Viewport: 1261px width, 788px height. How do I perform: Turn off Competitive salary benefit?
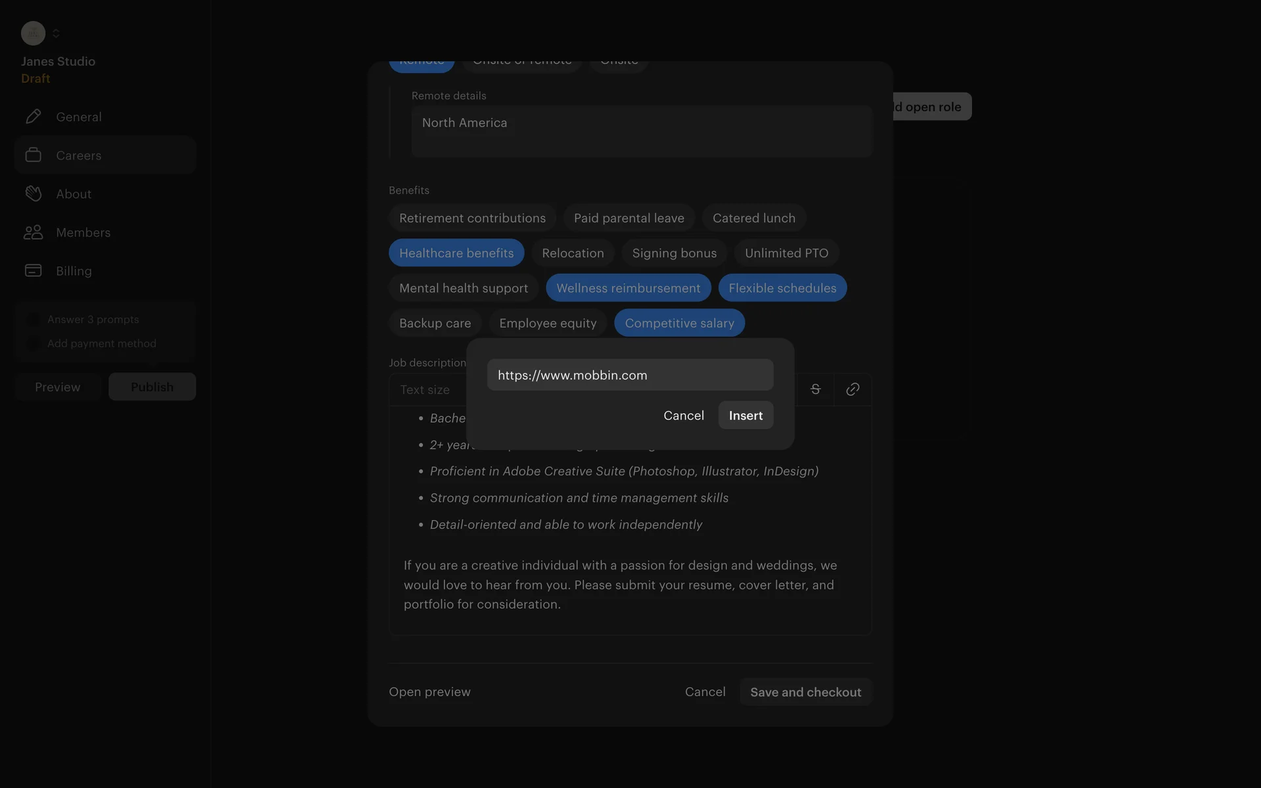(679, 323)
